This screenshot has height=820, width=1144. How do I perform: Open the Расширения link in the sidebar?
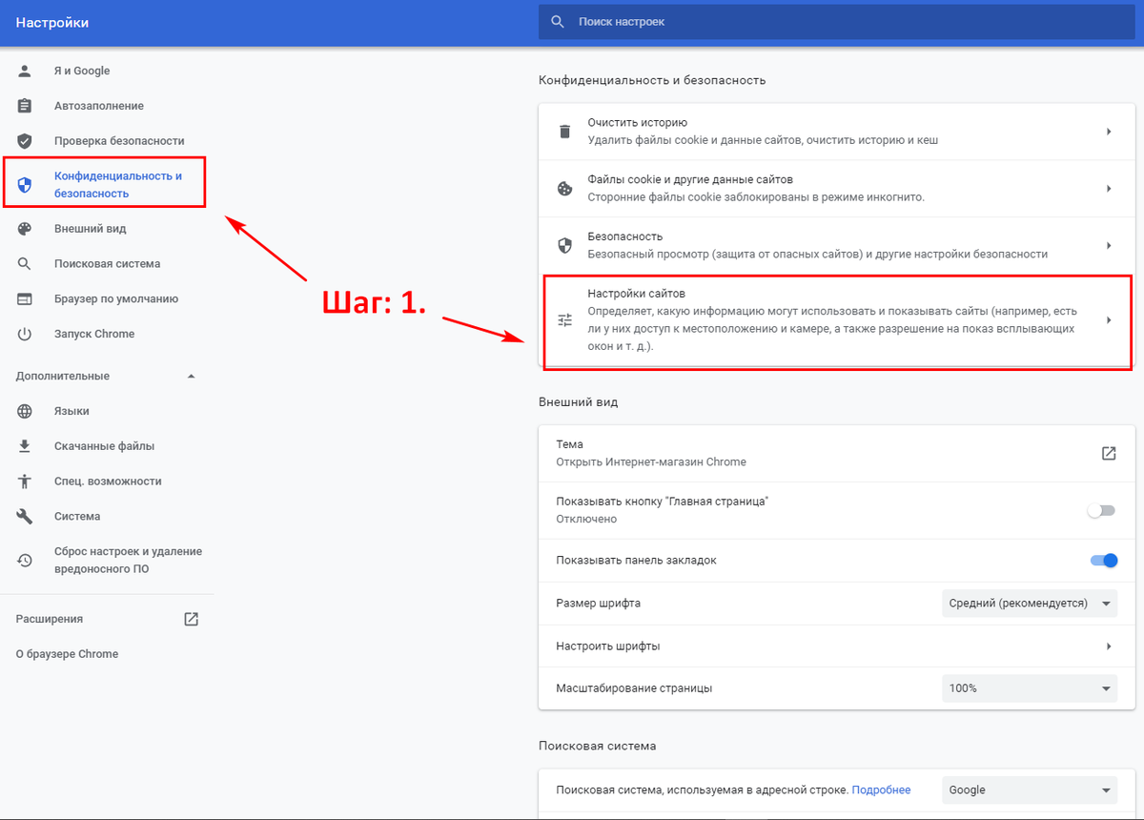click(50, 619)
